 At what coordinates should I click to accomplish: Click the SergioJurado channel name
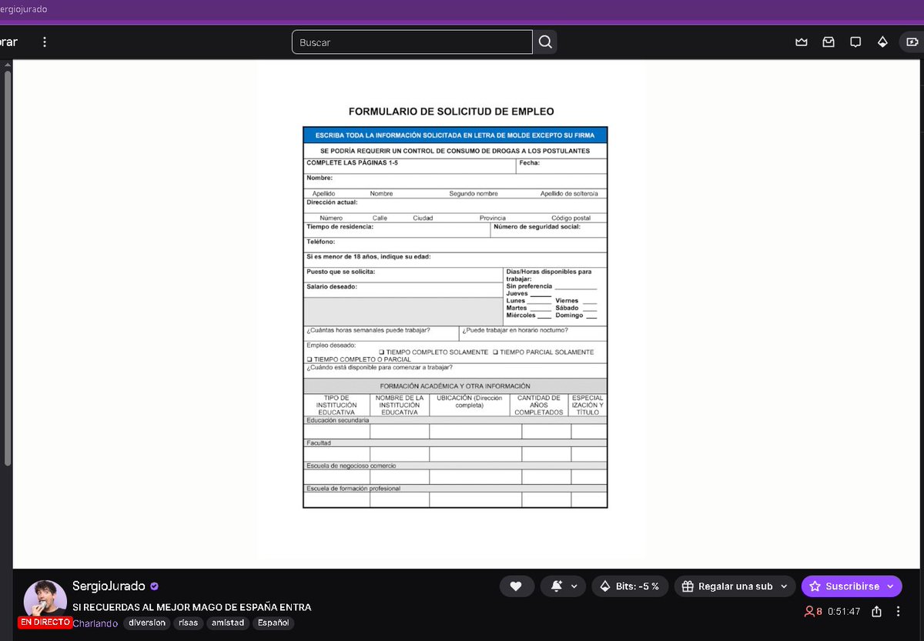pos(109,586)
